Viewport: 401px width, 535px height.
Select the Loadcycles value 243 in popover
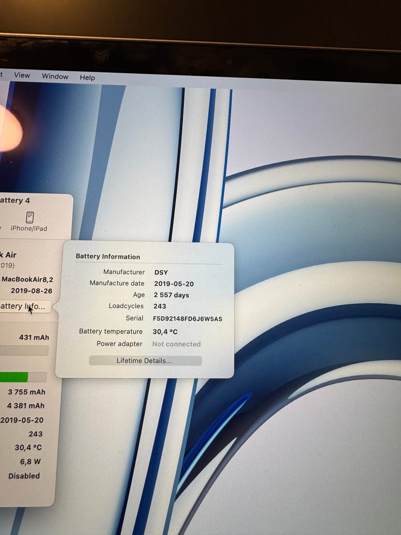tap(160, 306)
